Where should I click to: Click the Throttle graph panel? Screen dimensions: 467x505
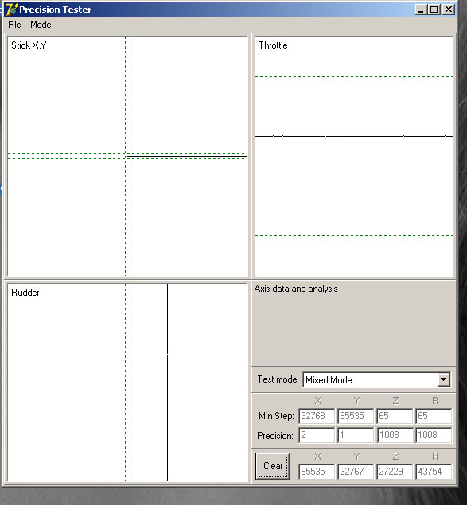click(x=354, y=156)
